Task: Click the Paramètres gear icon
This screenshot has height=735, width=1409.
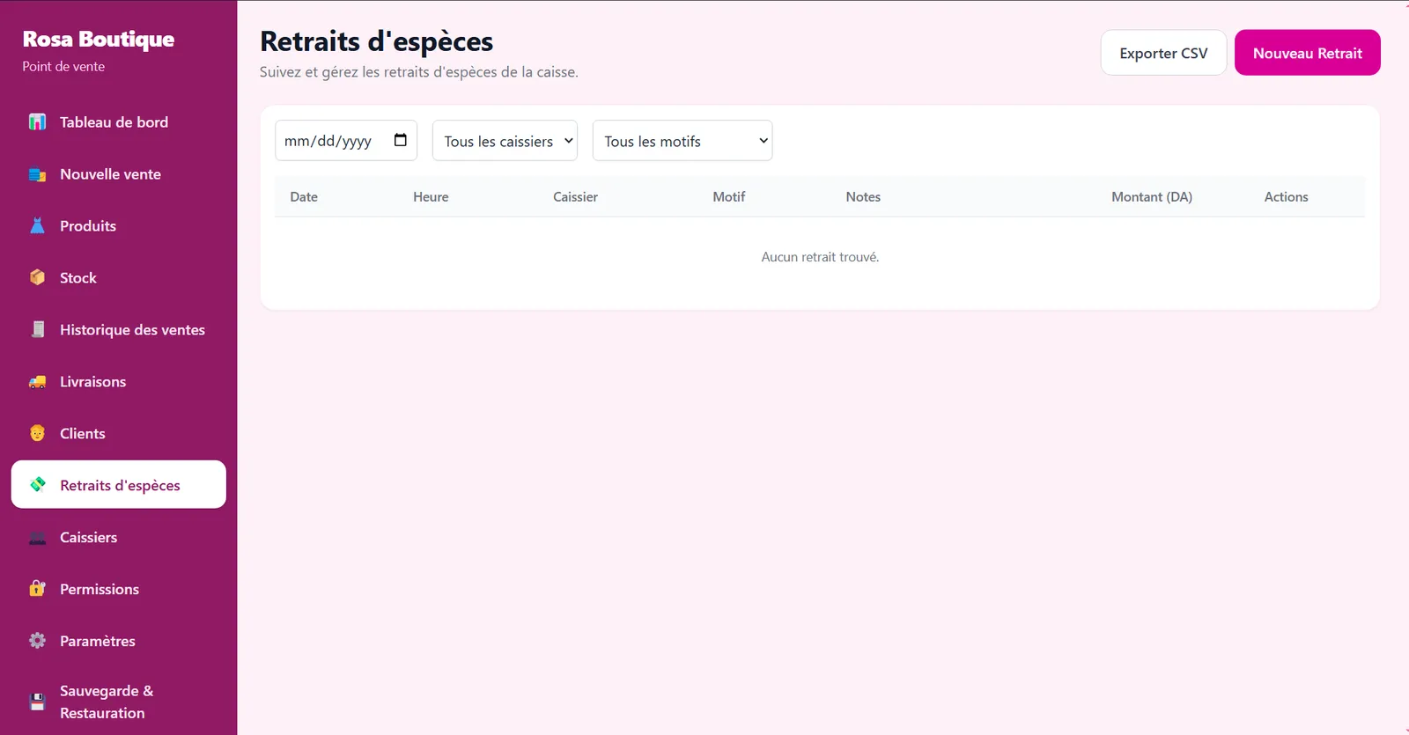Action: pyautogui.click(x=37, y=641)
